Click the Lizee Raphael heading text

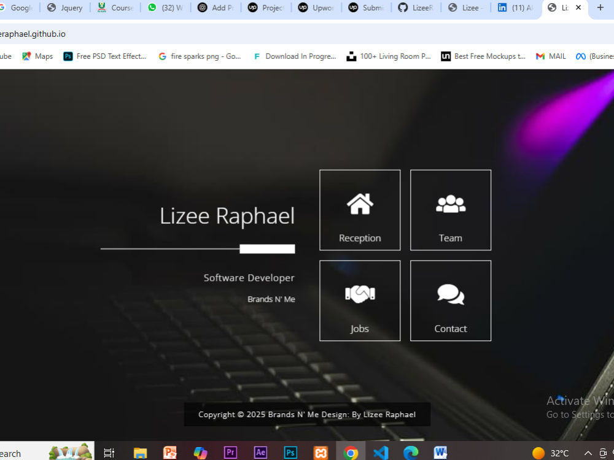point(227,216)
